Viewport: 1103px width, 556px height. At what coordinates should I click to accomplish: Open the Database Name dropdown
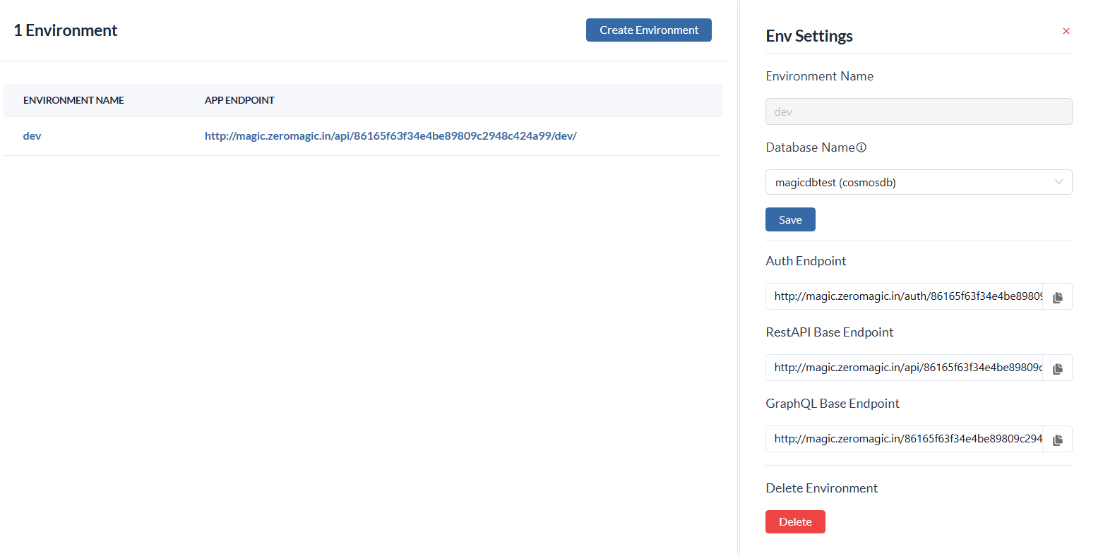pyautogui.click(x=918, y=182)
